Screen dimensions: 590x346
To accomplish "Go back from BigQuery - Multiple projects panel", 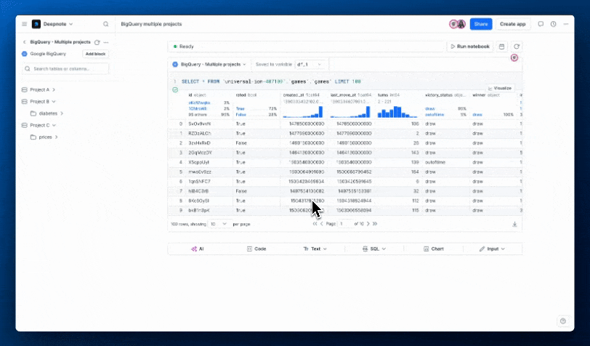I will (25, 42).
